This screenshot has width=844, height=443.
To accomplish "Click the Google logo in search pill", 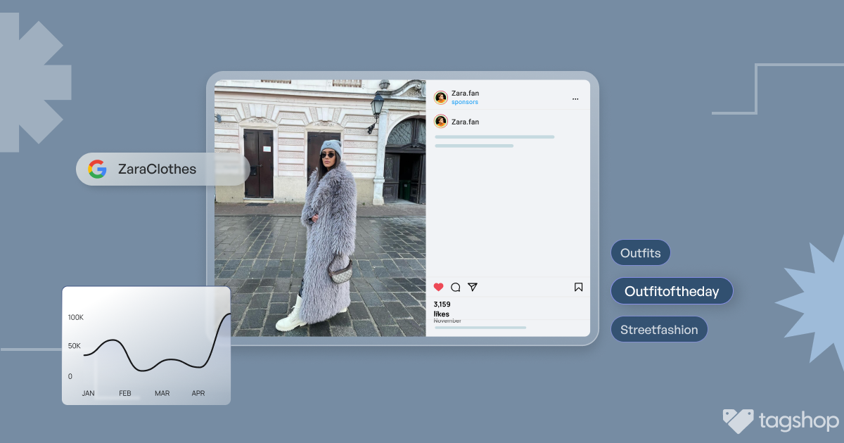I will [97, 169].
